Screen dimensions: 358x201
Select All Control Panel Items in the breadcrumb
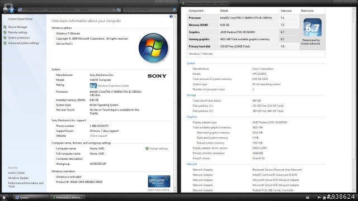(61, 10)
